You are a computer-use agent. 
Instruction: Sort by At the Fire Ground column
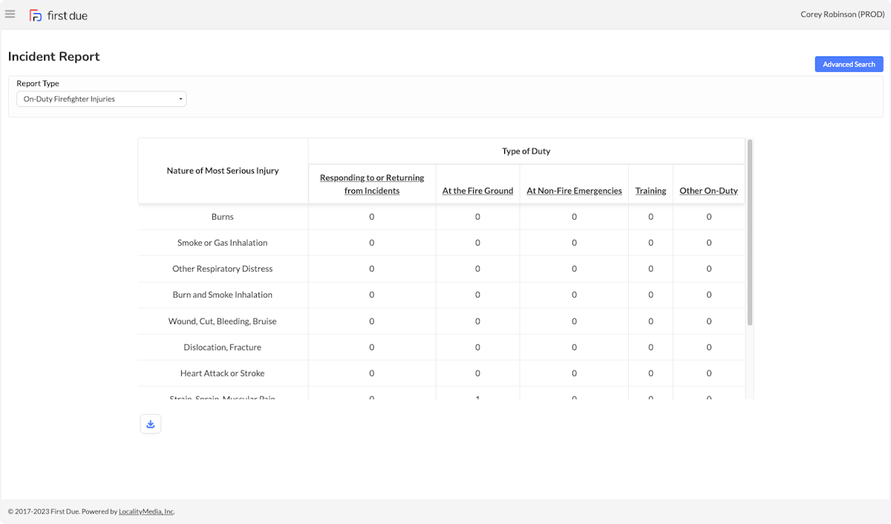[477, 191]
